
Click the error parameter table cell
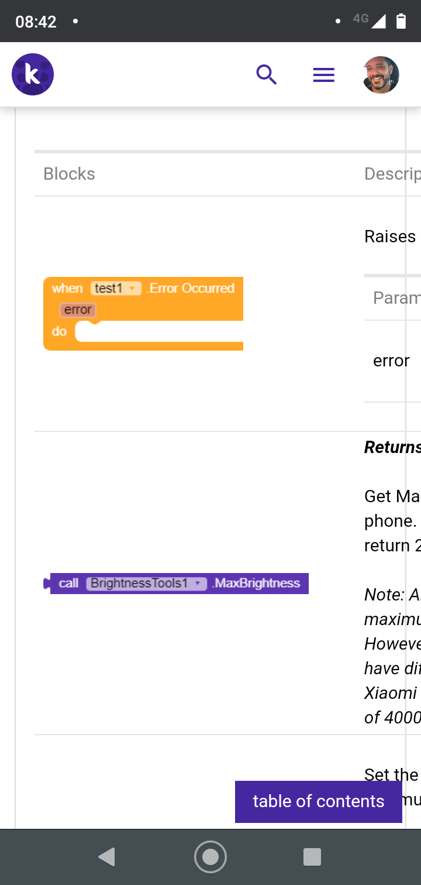click(x=391, y=361)
